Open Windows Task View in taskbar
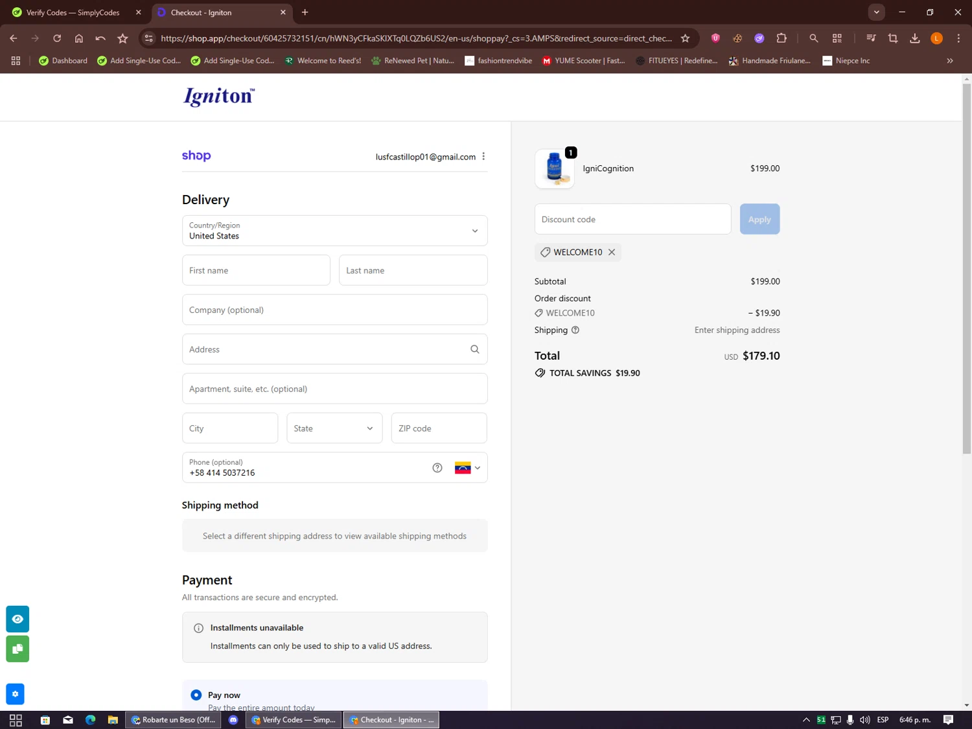Image resolution: width=972 pixels, height=729 pixels. (16, 720)
